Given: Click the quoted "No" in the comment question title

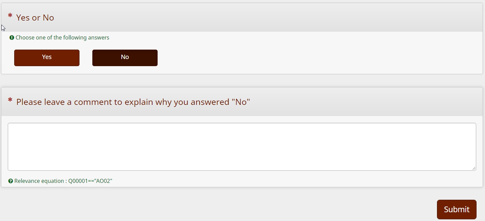Looking at the screenshot, I should (241, 102).
